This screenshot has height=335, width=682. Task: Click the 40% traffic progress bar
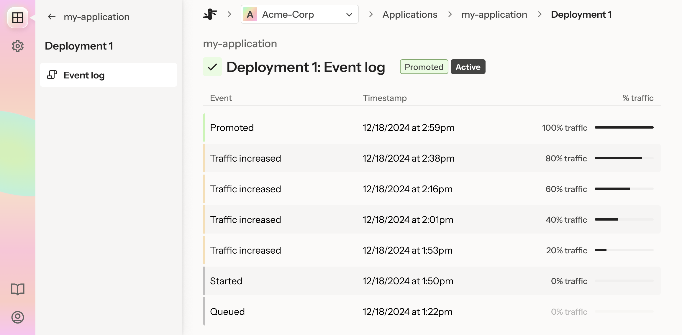tap(624, 219)
